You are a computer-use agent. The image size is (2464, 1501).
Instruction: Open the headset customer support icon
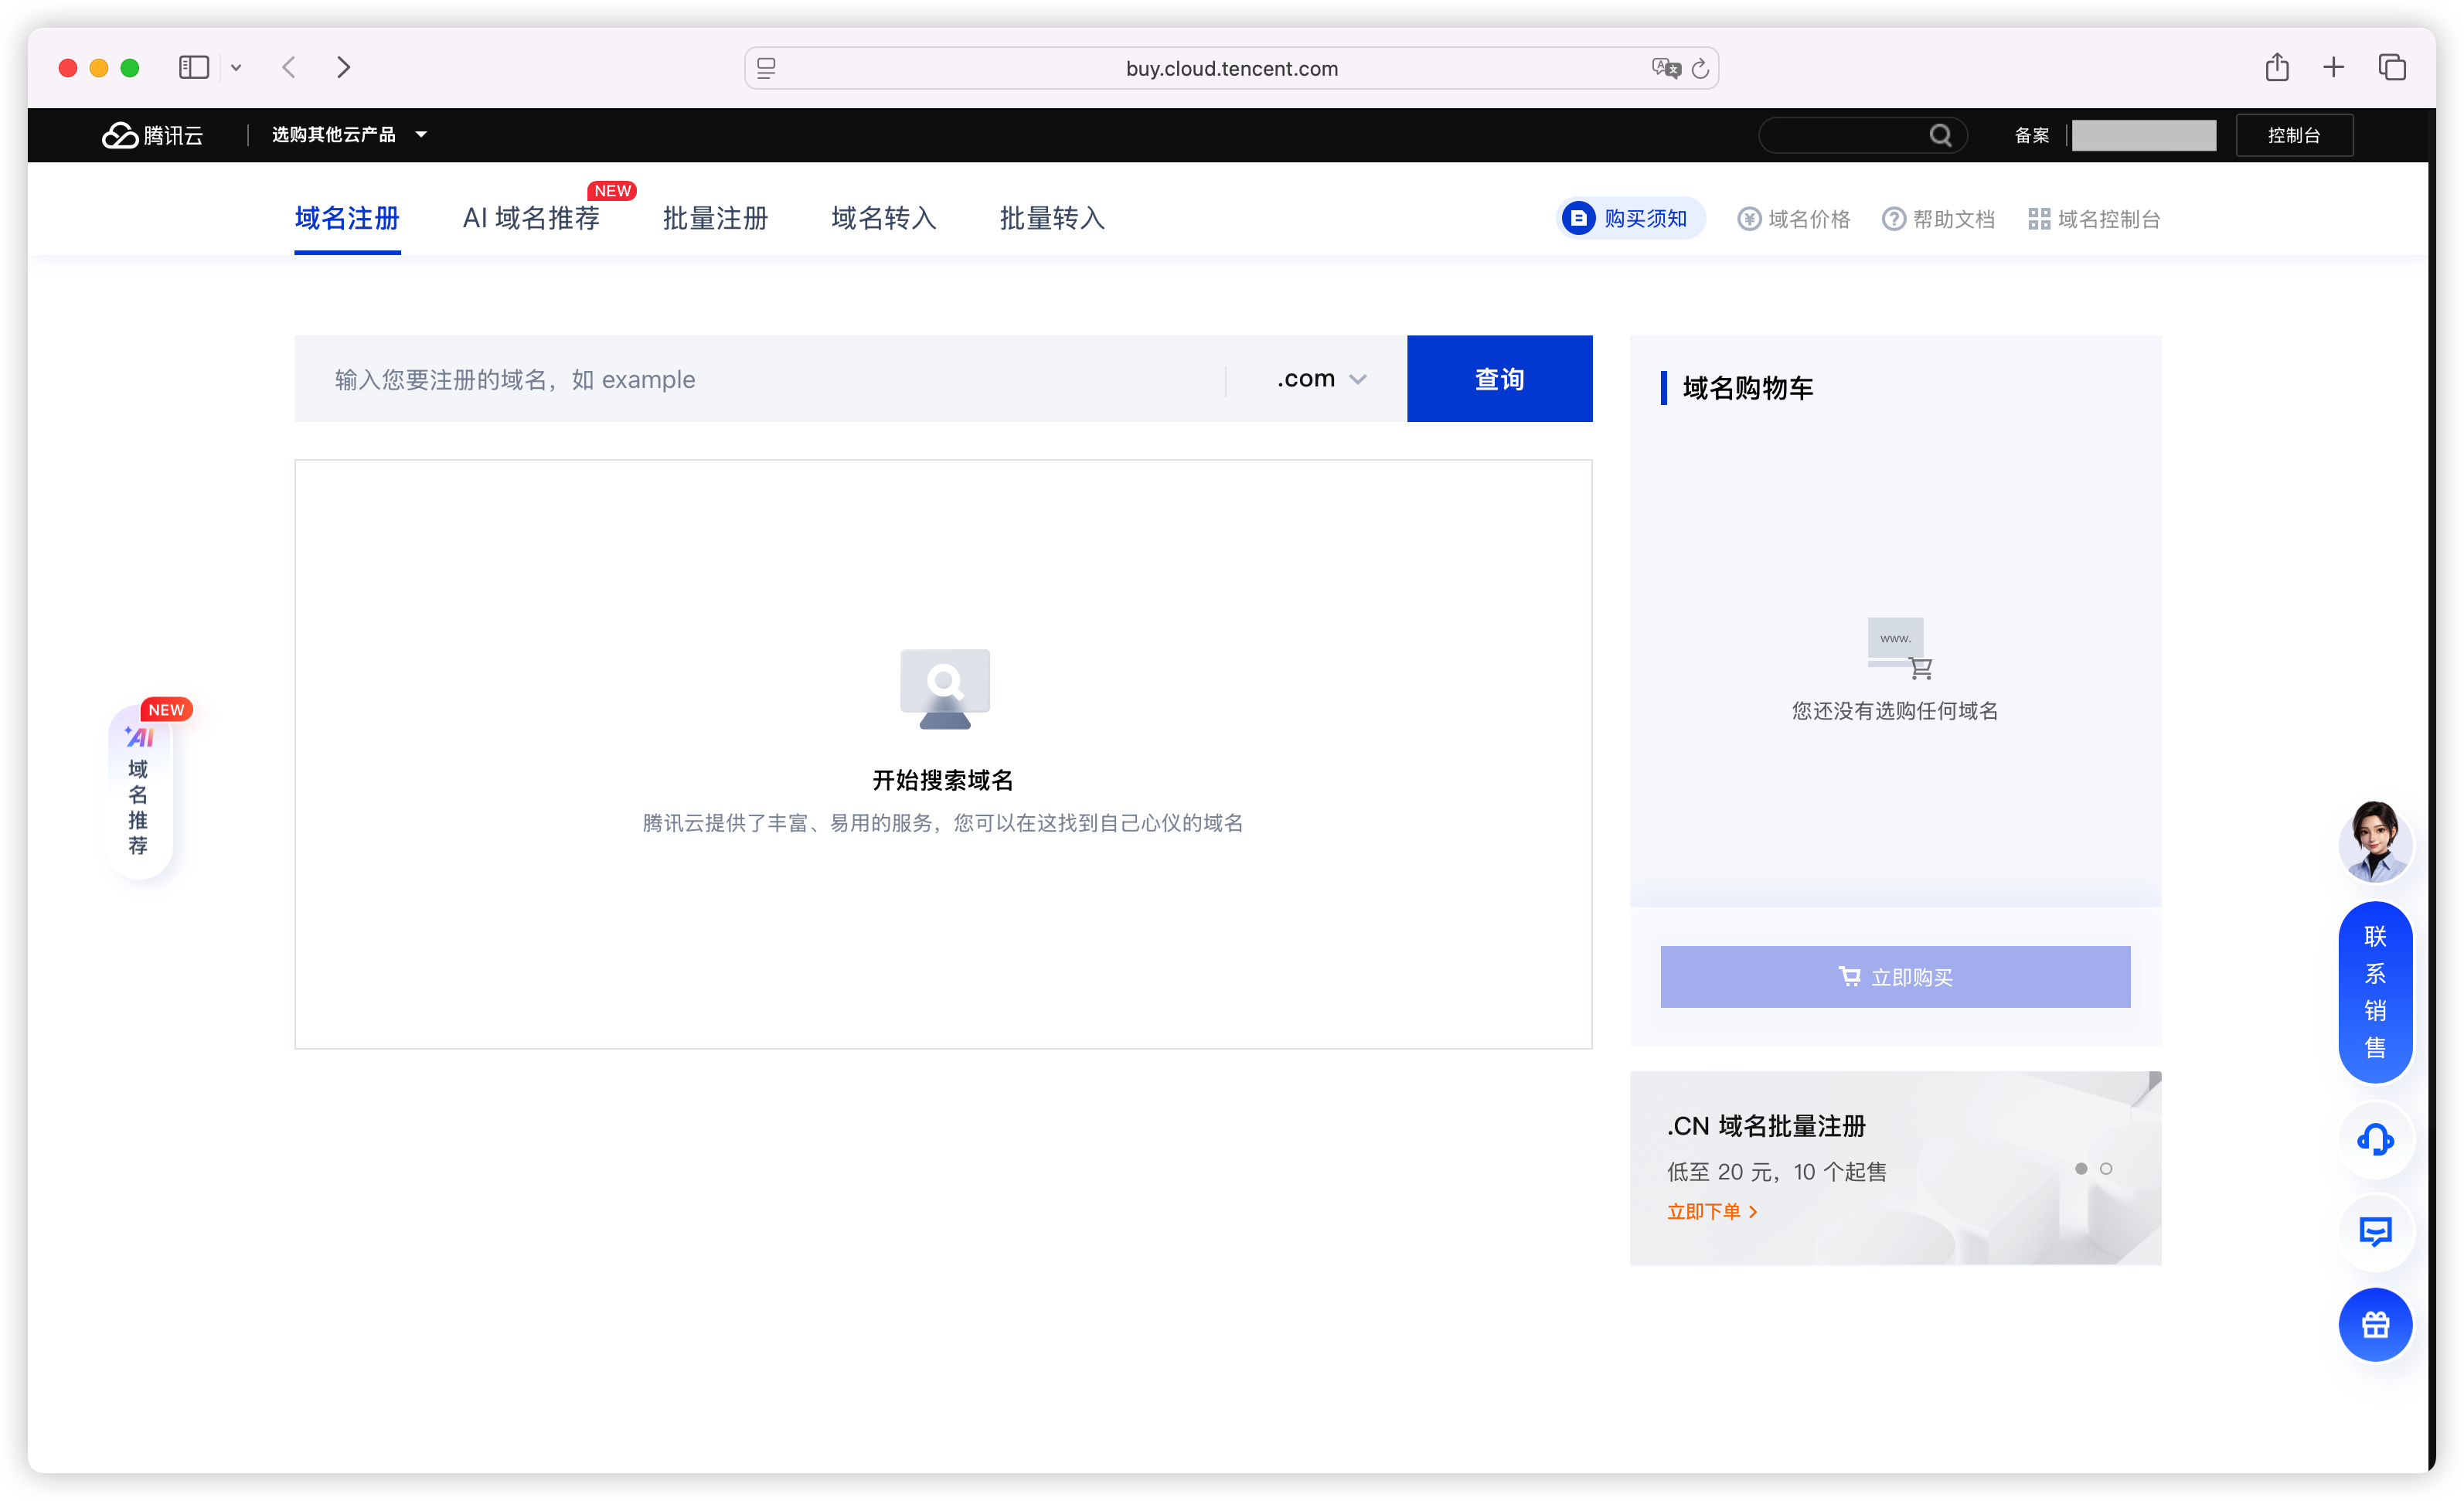[x=2375, y=1139]
